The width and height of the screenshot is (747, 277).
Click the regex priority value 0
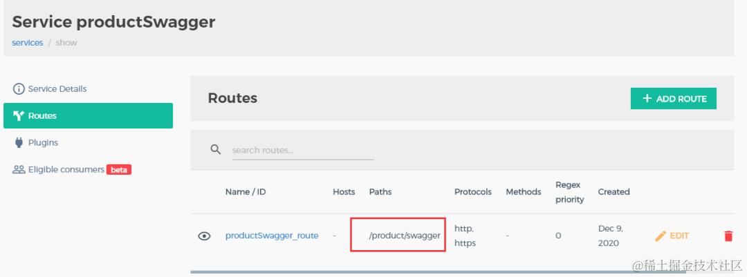click(558, 236)
